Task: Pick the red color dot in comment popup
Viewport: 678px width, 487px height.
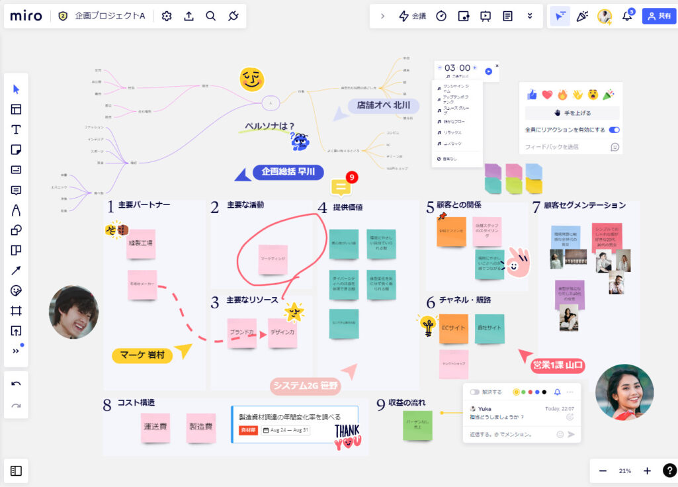Action: click(x=530, y=392)
